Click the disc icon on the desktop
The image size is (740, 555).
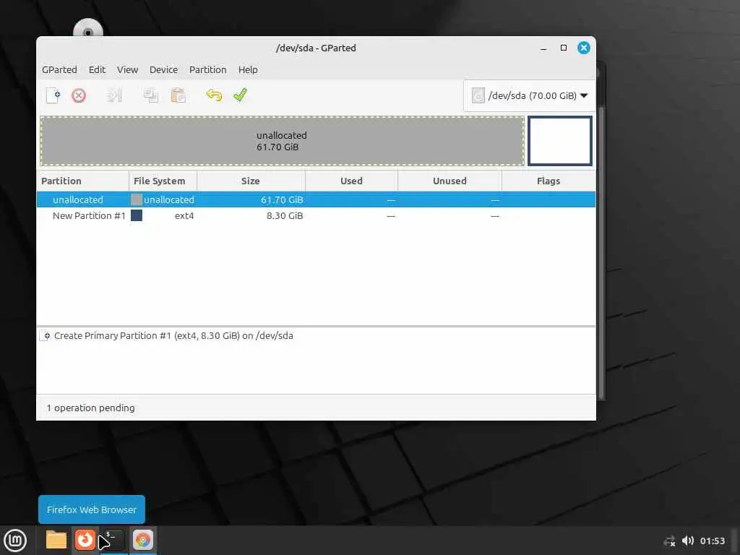(x=88, y=27)
